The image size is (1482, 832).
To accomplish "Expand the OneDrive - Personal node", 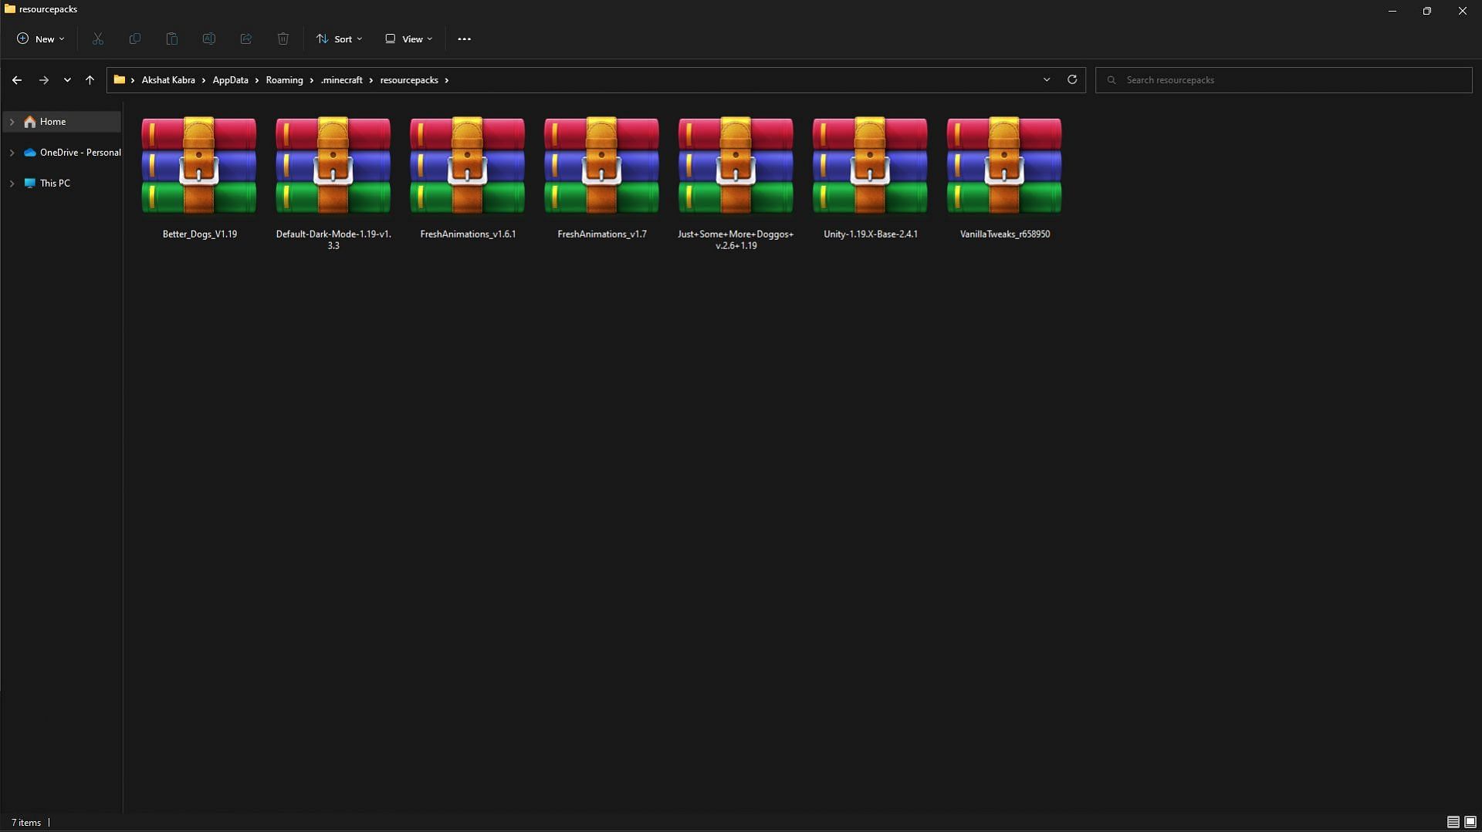I will (12, 153).
